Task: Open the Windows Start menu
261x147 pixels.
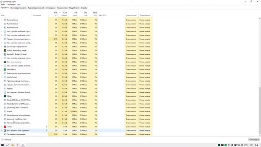Action: click(2, 145)
